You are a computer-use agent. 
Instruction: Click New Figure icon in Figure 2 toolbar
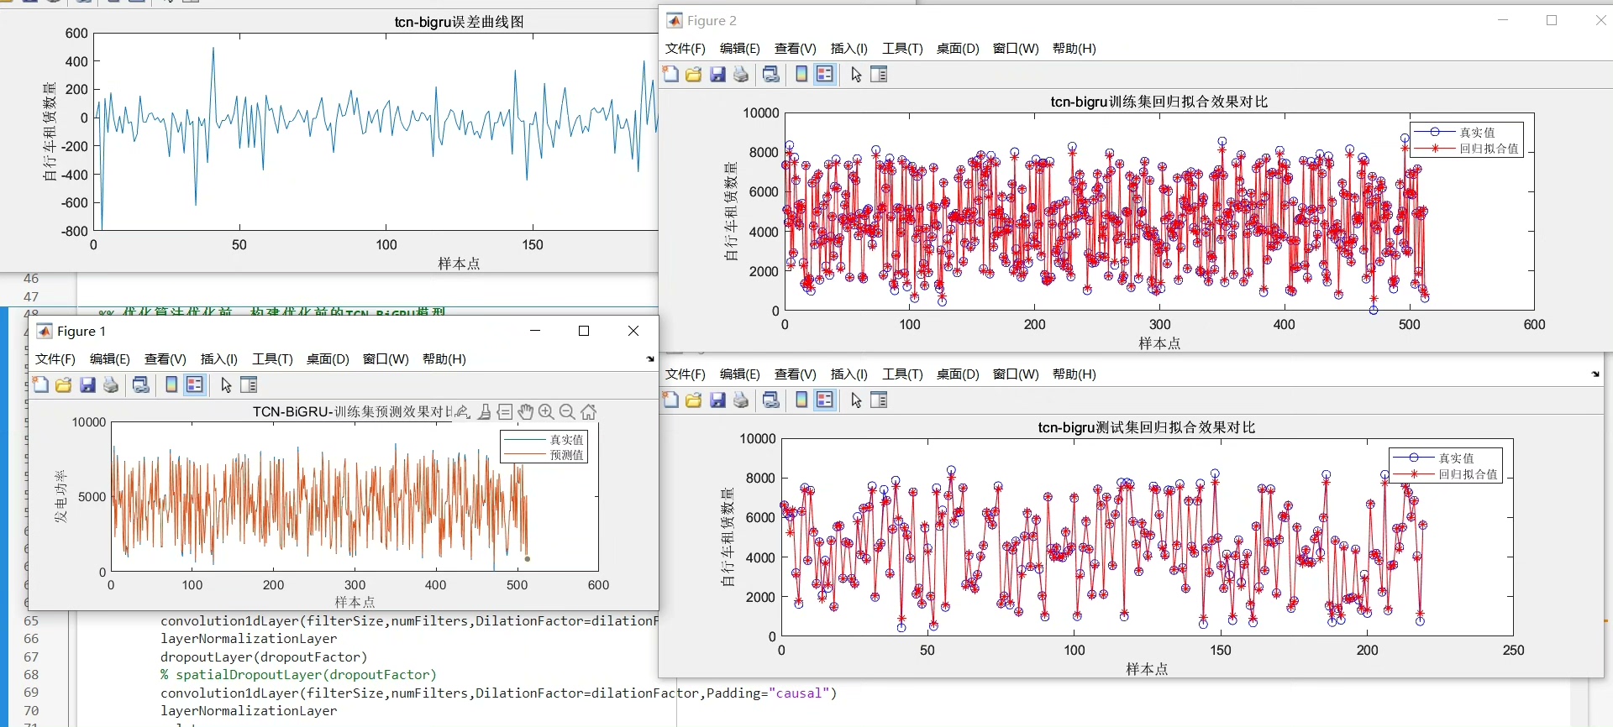pos(670,74)
